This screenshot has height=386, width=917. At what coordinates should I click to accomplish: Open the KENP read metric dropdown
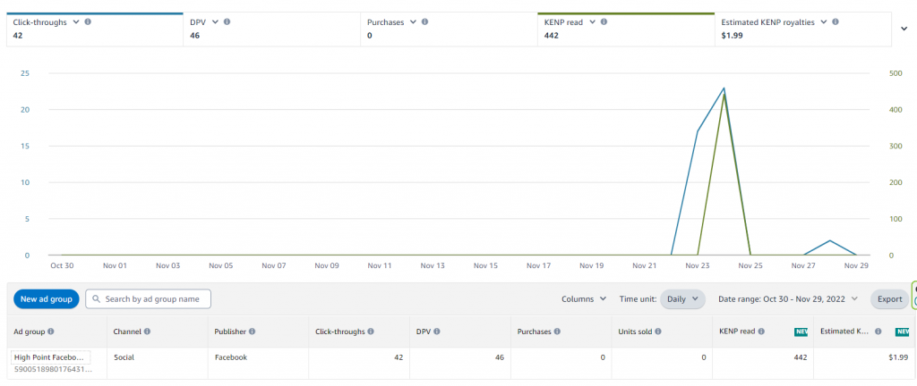tap(593, 21)
